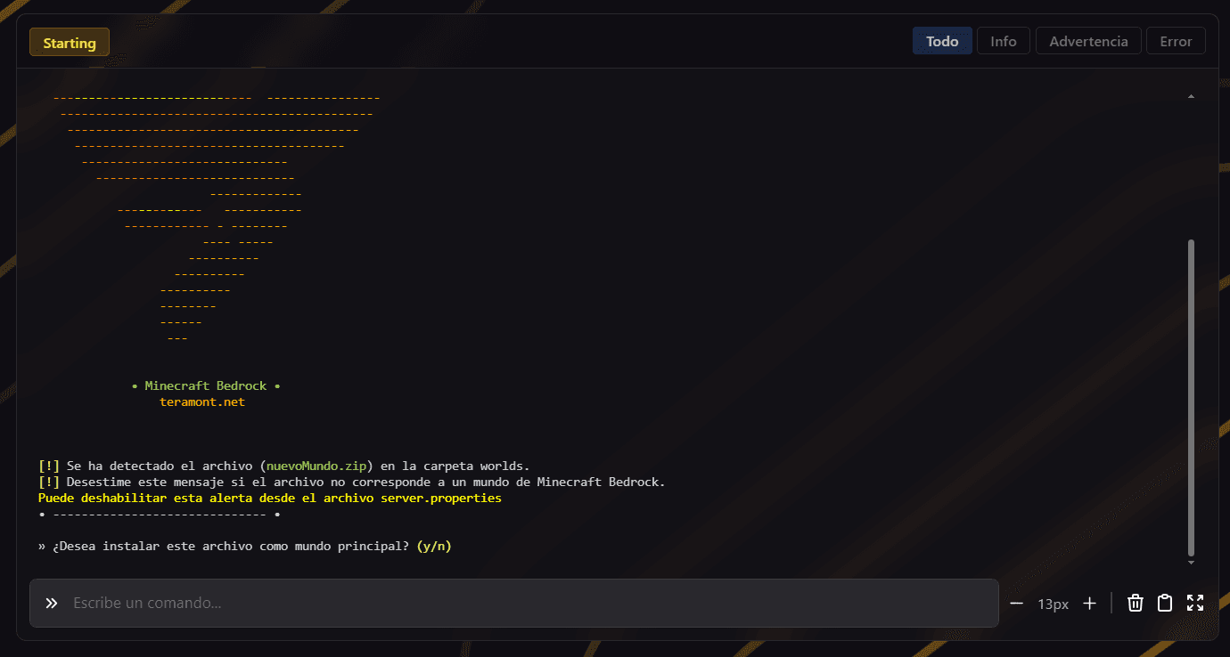Select the Todo log filter
This screenshot has width=1230, height=657.
[x=942, y=41]
